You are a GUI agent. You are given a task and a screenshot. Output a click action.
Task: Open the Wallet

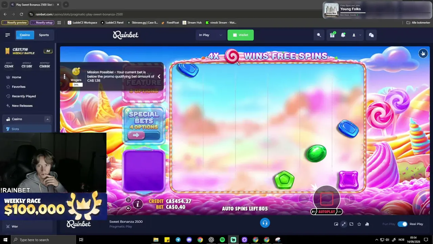point(241,35)
